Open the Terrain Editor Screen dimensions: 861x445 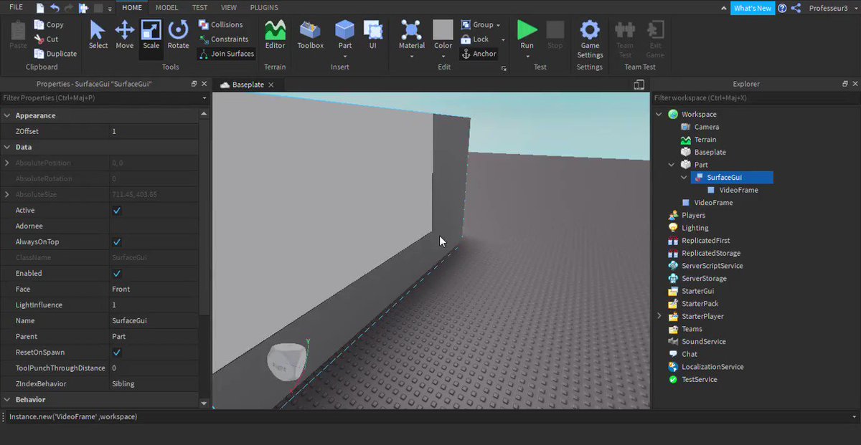click(x=275, y=35)
